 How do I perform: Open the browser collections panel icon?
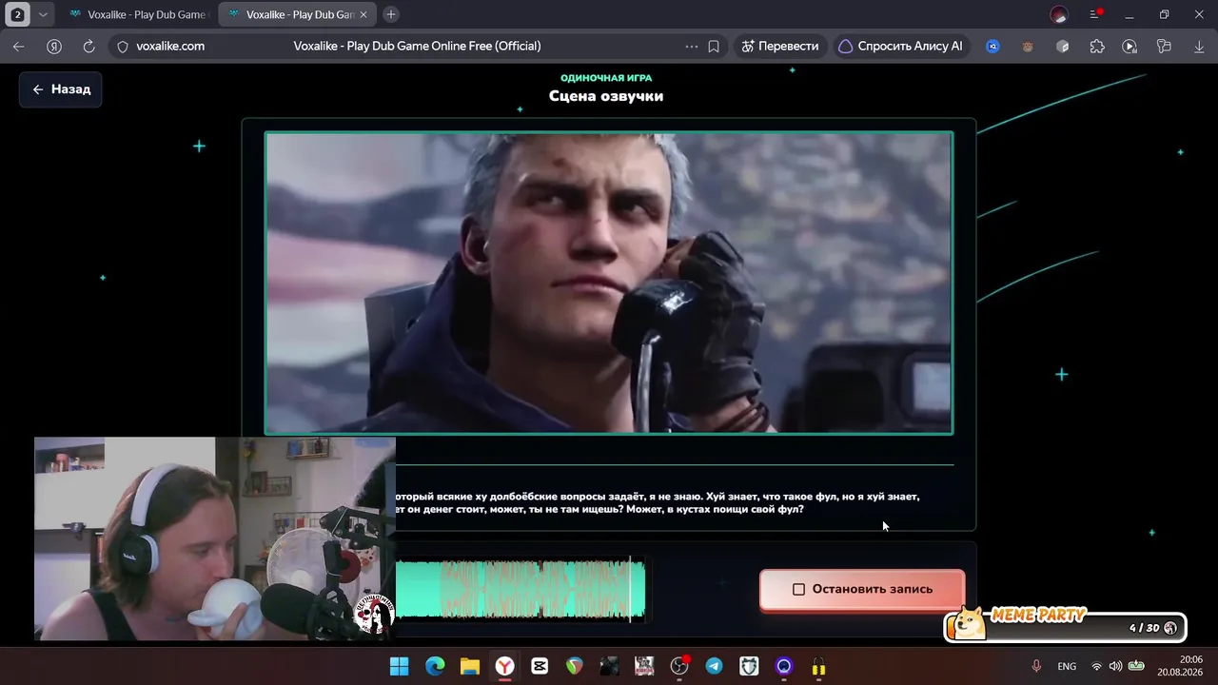1163,46
